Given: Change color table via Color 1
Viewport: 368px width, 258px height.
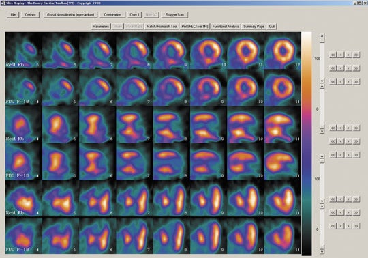Looking at the screenshot, I should pos(134,15).
